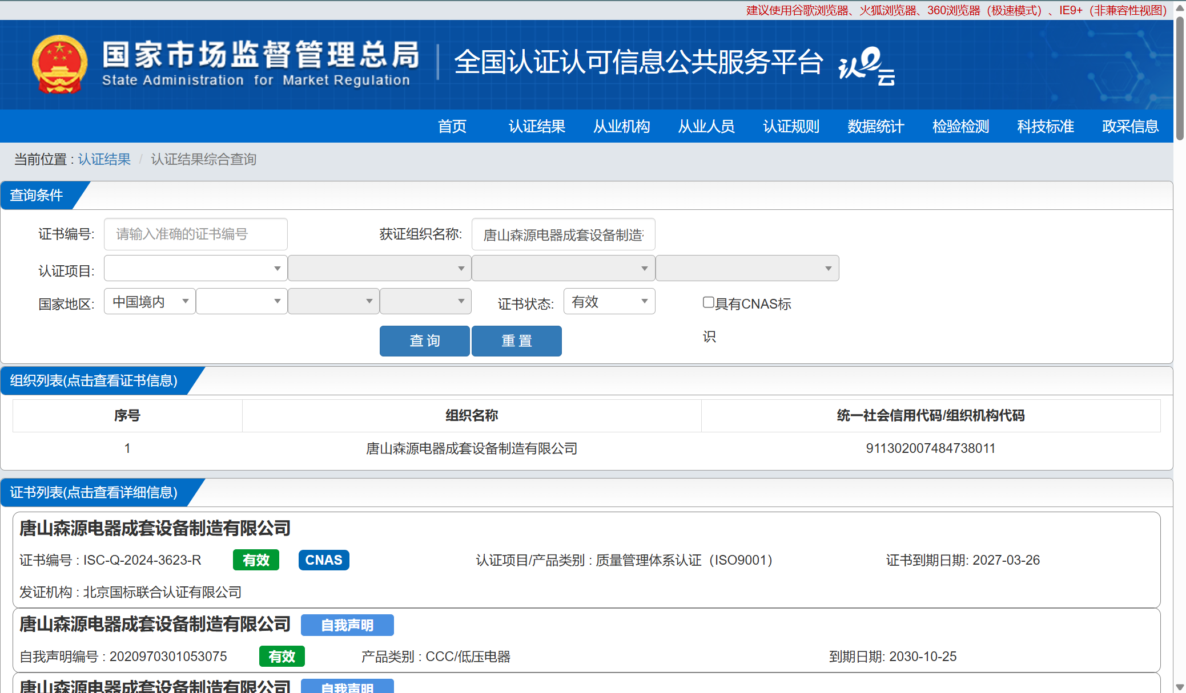Image resolution: width=1186 pixels, height=693 pixels.
Task: Click expiry date 2030-10-25
Action: pos(923,656)
